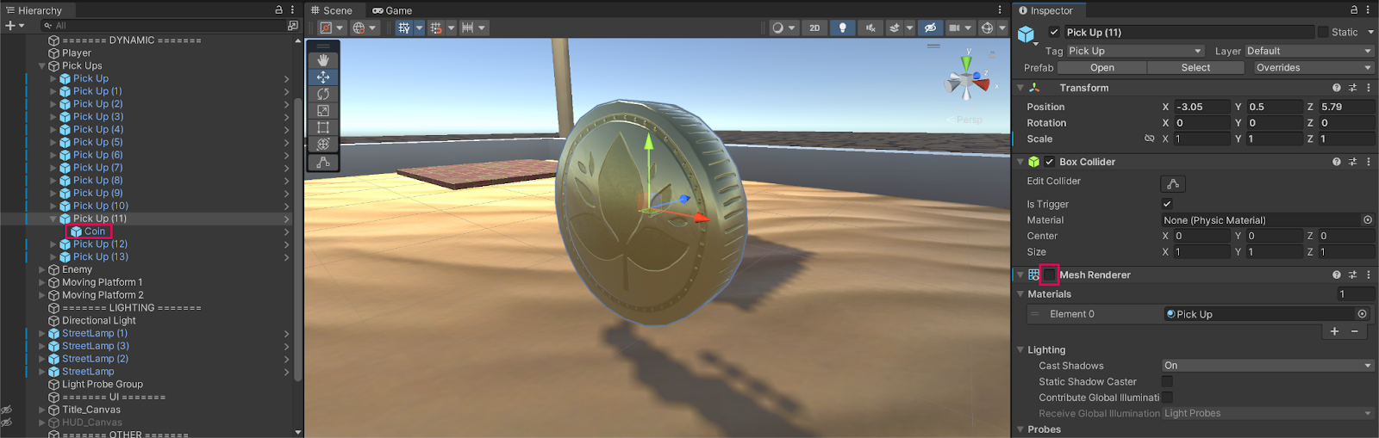Toggle the Is Trigger checkbox
Image resolution: width=1379 pixels, height=438 pixels.
coord(1167,204)
